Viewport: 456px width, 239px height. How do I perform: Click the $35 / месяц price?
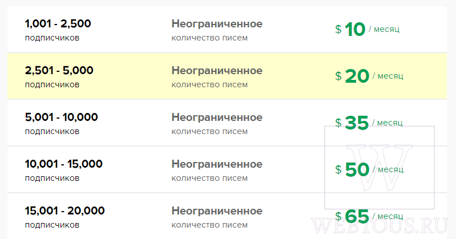click(369, 123)
